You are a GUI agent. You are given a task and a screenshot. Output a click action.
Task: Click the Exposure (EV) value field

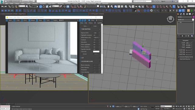(x=95, y=33)
